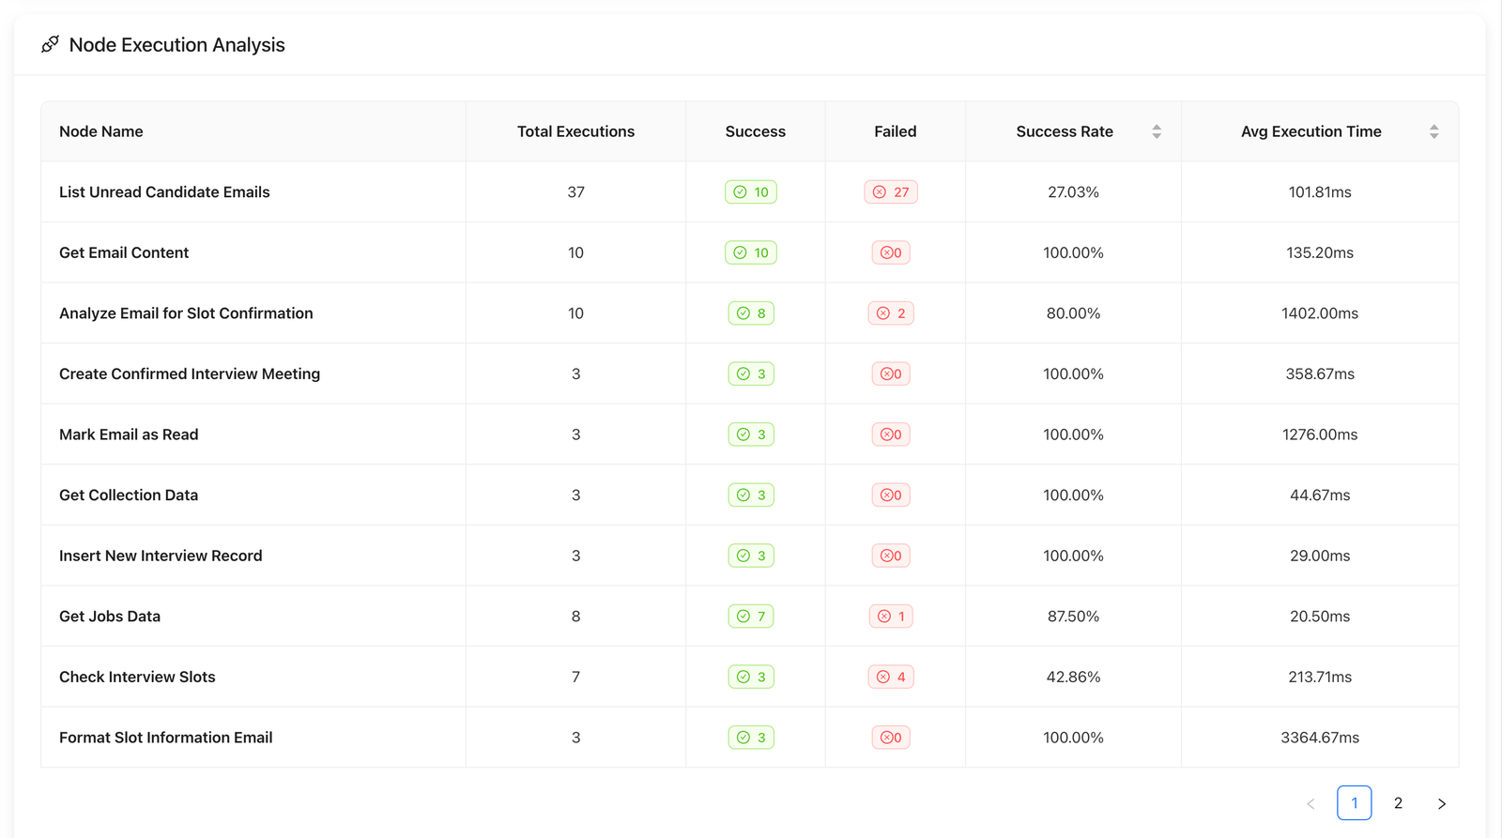Click the success badge for List Unread Candidate Emails
Viewport: 1502px width, 838px height.
[x=751, y=192]
